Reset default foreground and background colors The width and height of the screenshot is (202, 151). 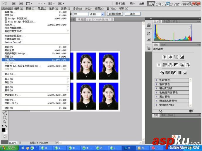pos(3,126)
